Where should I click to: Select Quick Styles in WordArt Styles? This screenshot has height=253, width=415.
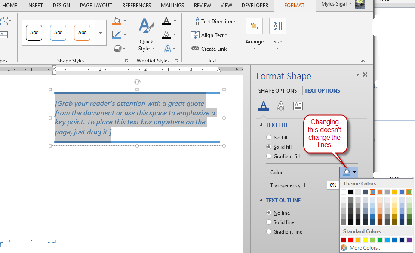146,34
